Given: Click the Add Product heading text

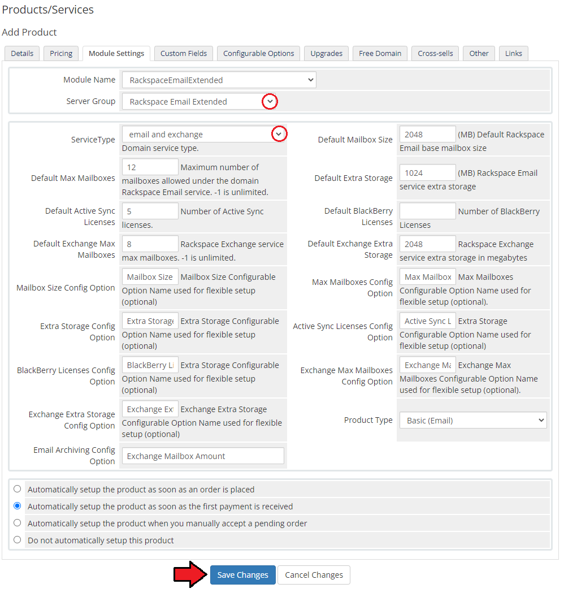Looking at the screenshot, I should pos(29,32).
